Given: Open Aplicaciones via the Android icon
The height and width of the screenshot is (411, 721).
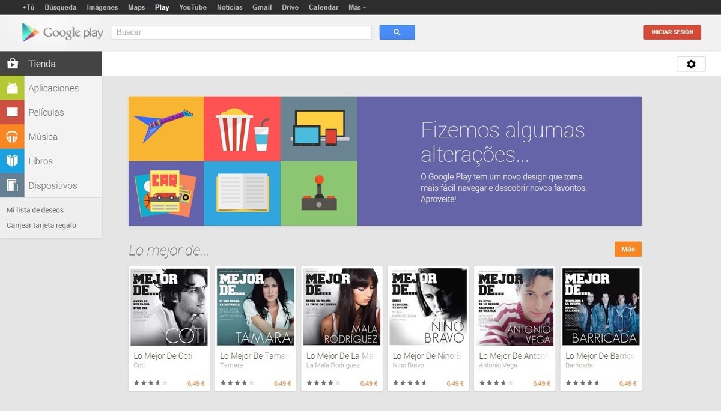Looking at the screenshot, I should (12, 88).
